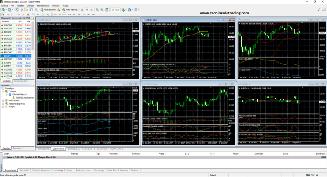Open MetaEditor icon beside Nueva orden
Screen dimensions: 327x177
(x=58, y=10)
